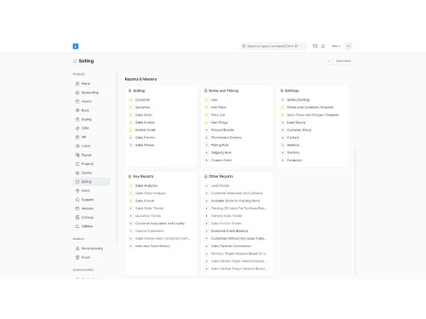The image size is (426, 319).
Task: Open the Selling Settings link
Action: pos(298,100)
